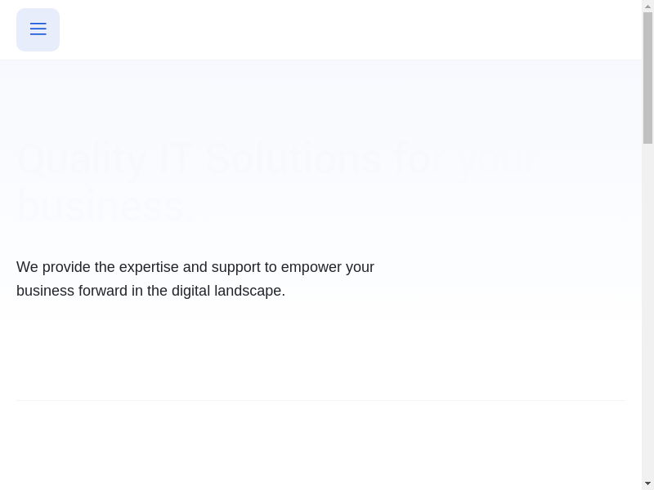
Task: Click the scrollbar up arrow
Action: [648, 7]
